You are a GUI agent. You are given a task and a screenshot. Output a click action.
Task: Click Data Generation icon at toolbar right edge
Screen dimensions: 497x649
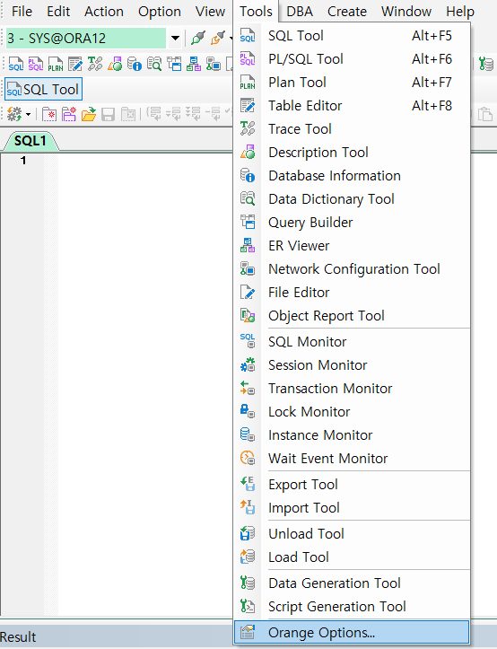point(486,64)
